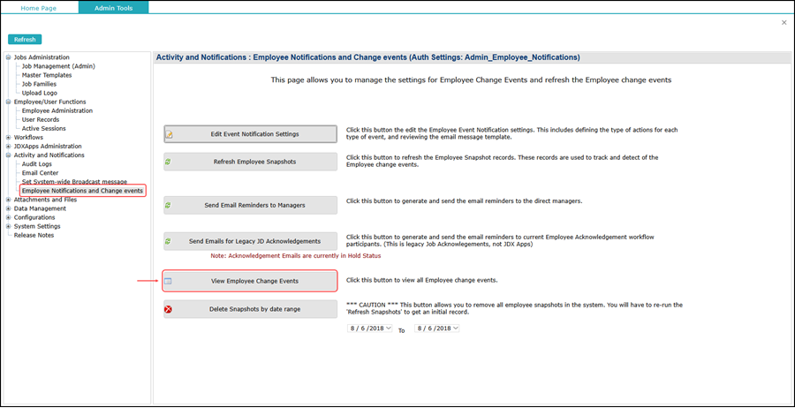Screen dimensions: 795x408
Task: Click the red X icon on Delete Snapshots
Action: pyautogui.click(x=169, y=309)
